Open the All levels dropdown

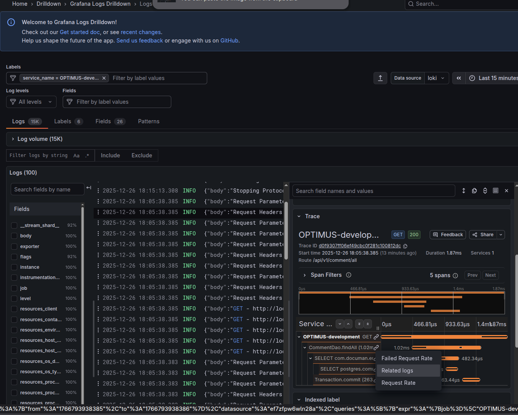(31, 102)
